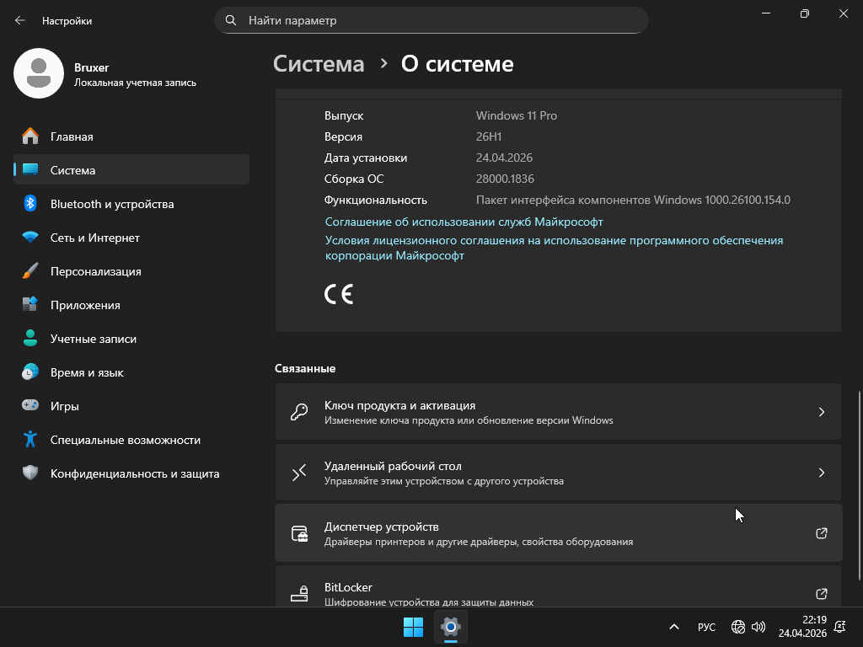The image size is (863, 647).
Task: Open Сеть и Интернет settings
Action: point(94,238)
